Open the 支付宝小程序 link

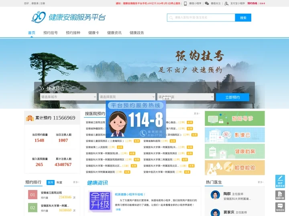(x=238, y=3)
